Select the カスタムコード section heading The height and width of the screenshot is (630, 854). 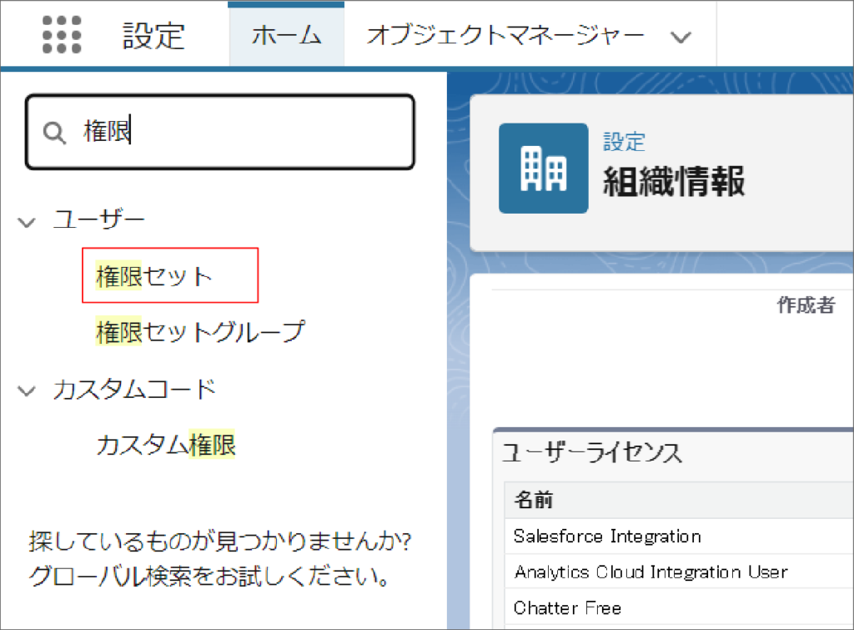134,390
